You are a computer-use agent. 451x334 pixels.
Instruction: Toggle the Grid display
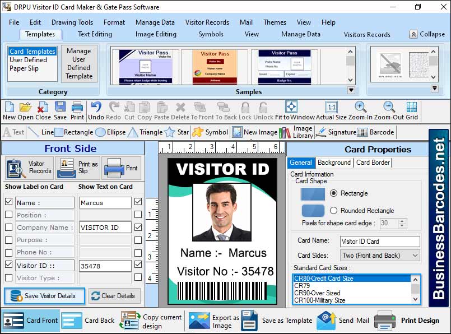pos(412,108)
